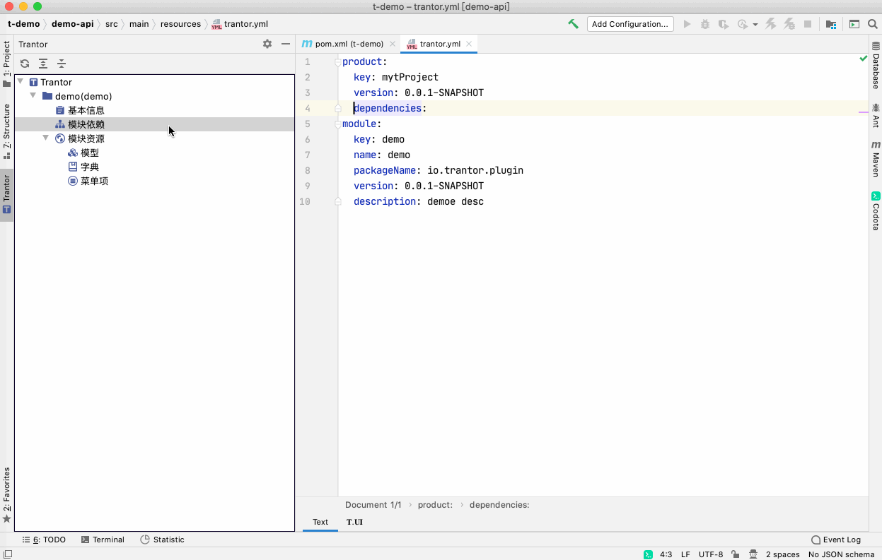The height and width of the screenshot is (560, 882).
Task: Click the green Codota status icon
Action: [647, 554]
